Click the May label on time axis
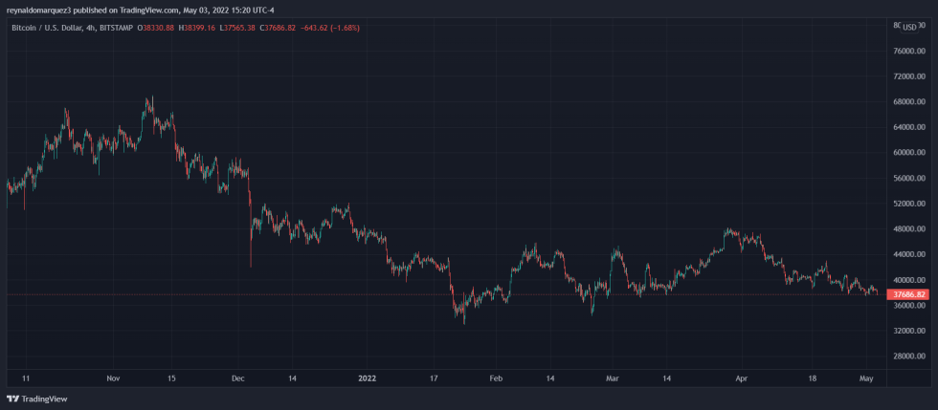Viewport: 938px width, 410px height. [x=867, y=378]
